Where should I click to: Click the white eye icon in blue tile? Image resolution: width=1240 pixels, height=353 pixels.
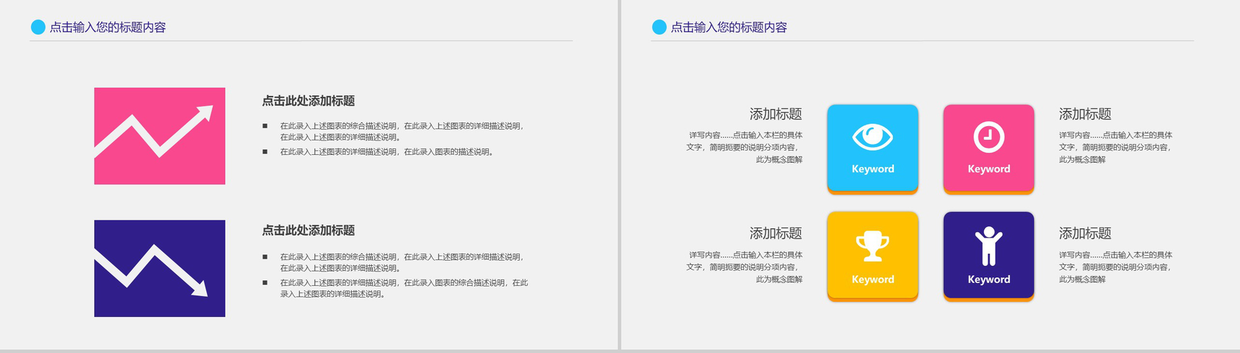coord(872,136)
